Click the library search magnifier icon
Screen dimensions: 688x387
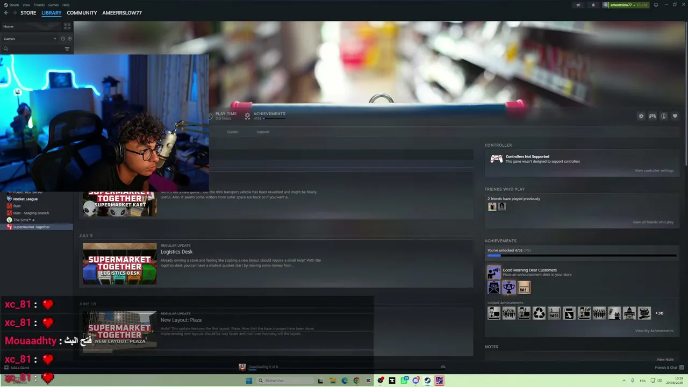tap(6, 49)
